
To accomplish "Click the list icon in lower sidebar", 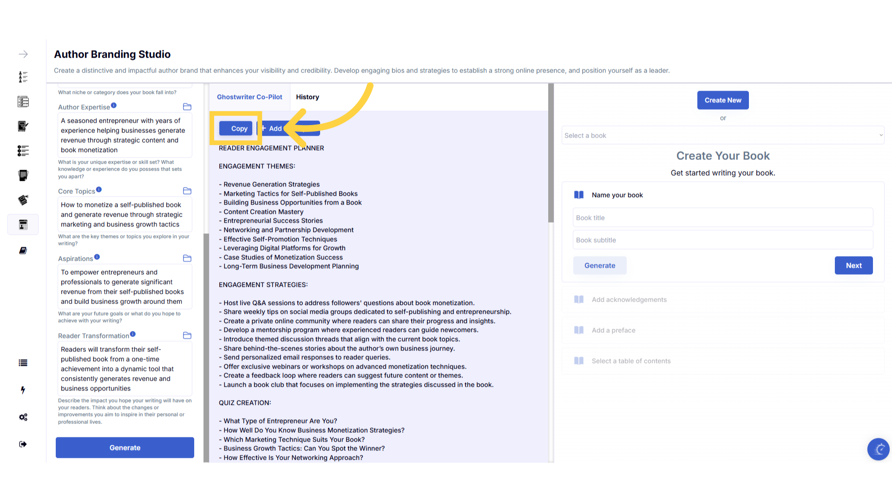I will (23, 363).
